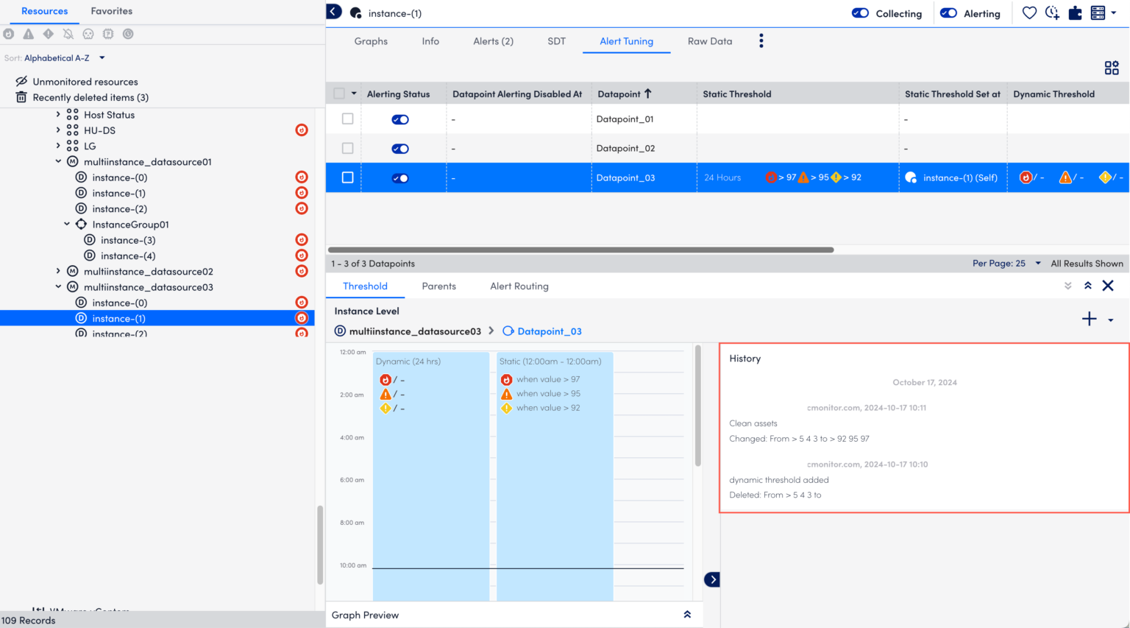The image size is (1130, 628).
Task: Open the Alert Routing tab
Action: click(x=519, y=286)
